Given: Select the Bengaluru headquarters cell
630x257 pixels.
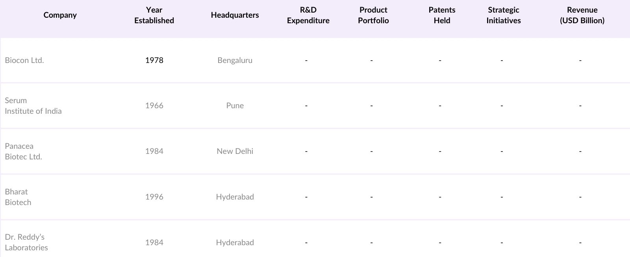Looking at the screenshot, I should (235, 60).
